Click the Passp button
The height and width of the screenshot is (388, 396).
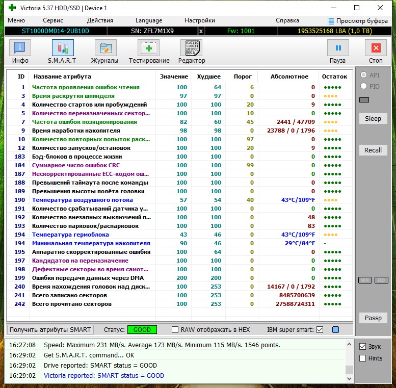373,318
